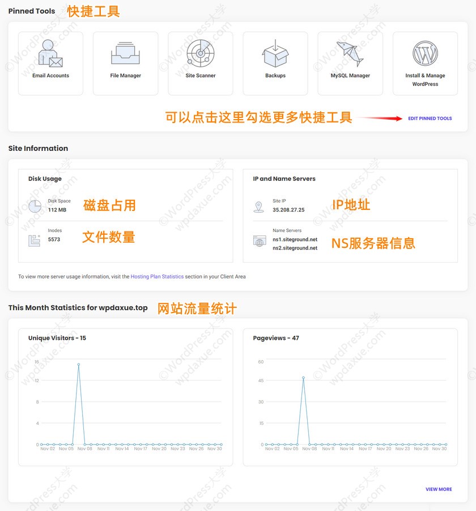Select the Email Accounts label

pos(50,75)
